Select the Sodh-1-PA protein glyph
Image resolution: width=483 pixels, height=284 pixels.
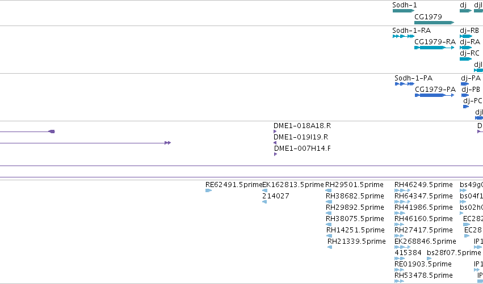click(405, 84)
